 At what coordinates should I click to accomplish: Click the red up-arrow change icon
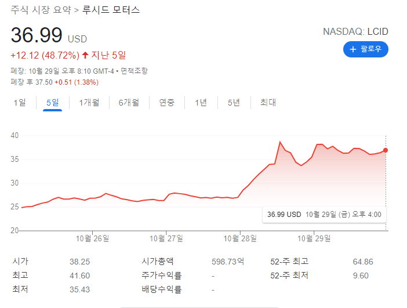pyautogui.click(x=85, y=55)
